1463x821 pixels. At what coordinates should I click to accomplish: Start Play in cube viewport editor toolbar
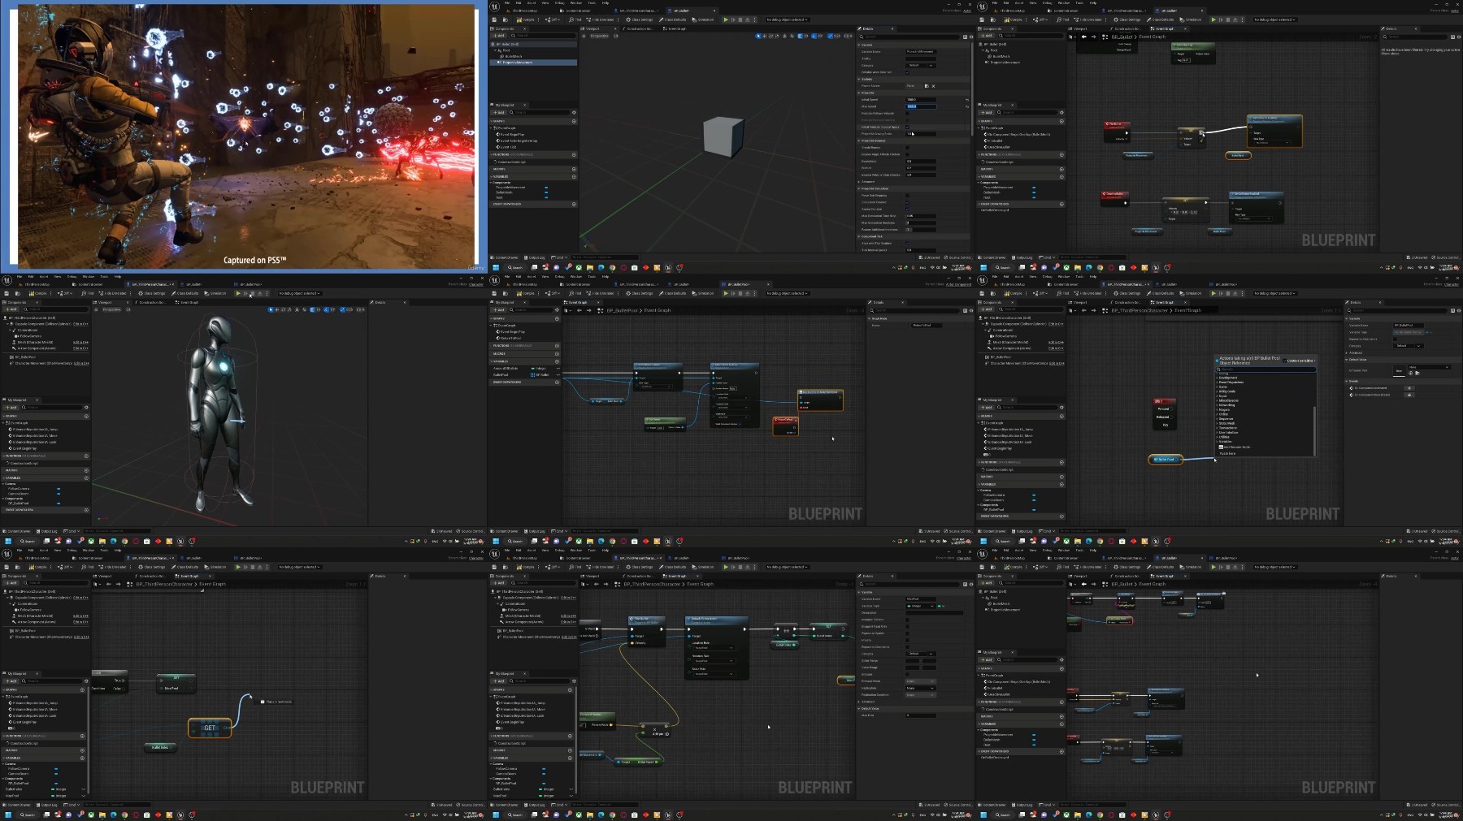tap(726, 19)
